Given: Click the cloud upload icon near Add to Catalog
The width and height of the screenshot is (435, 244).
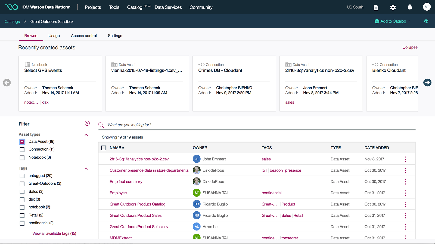Looking at the screenshot, I should click(426, 21).
